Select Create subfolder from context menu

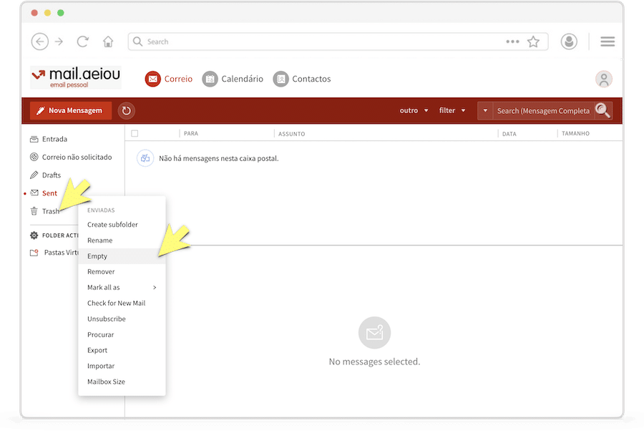pos(112,225)
